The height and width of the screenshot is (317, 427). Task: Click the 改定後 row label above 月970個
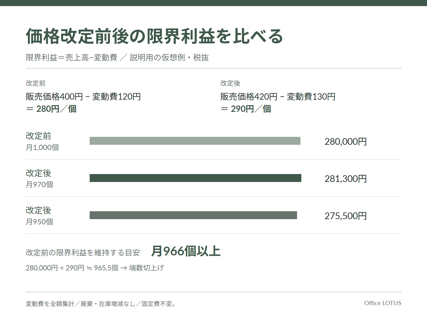[38, 173]
